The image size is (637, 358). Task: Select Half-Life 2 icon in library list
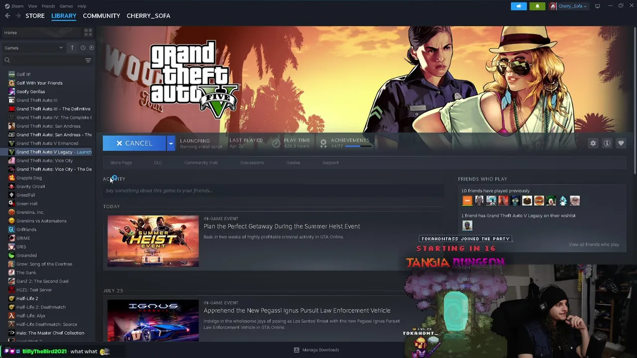(x=11, y=298)
